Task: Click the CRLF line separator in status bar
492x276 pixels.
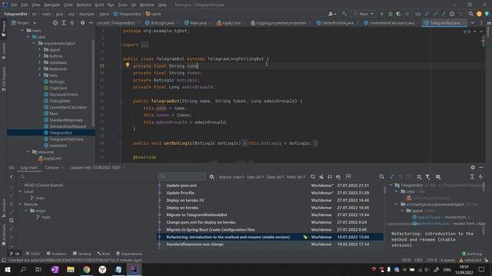Action: click(x=419, y=260)
